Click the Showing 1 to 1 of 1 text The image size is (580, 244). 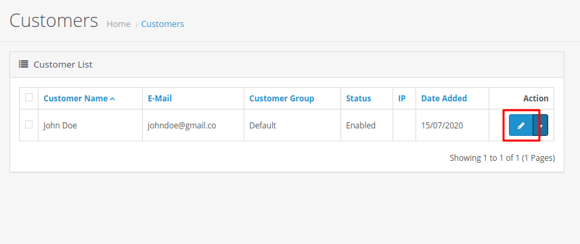[x=502, y=158]
